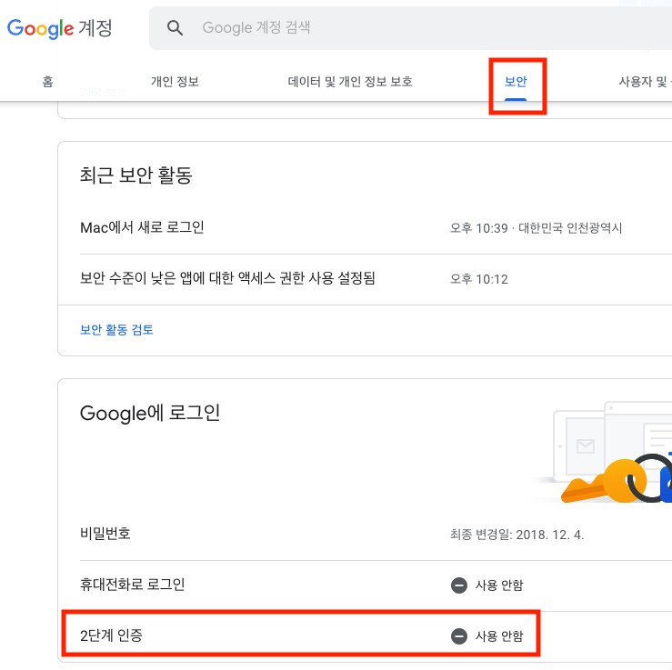The image size is (672, 670).
Task: Focus the Google 계정 검색 field
Action: click(411, 28)
